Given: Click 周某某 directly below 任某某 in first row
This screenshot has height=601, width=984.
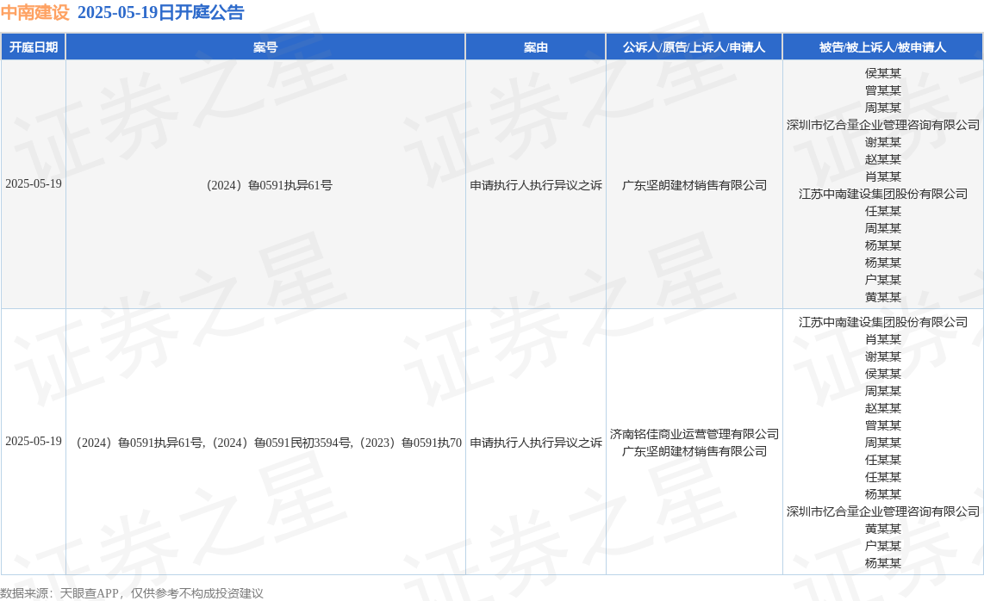Looking at the screenshot, I should click(883, 228).
